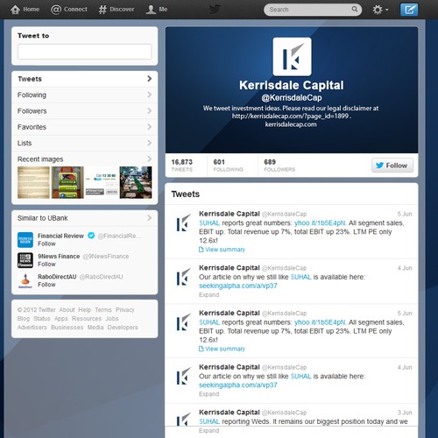Open the settings gear dropdown
The image size is (438, 438).
(380, 10)
